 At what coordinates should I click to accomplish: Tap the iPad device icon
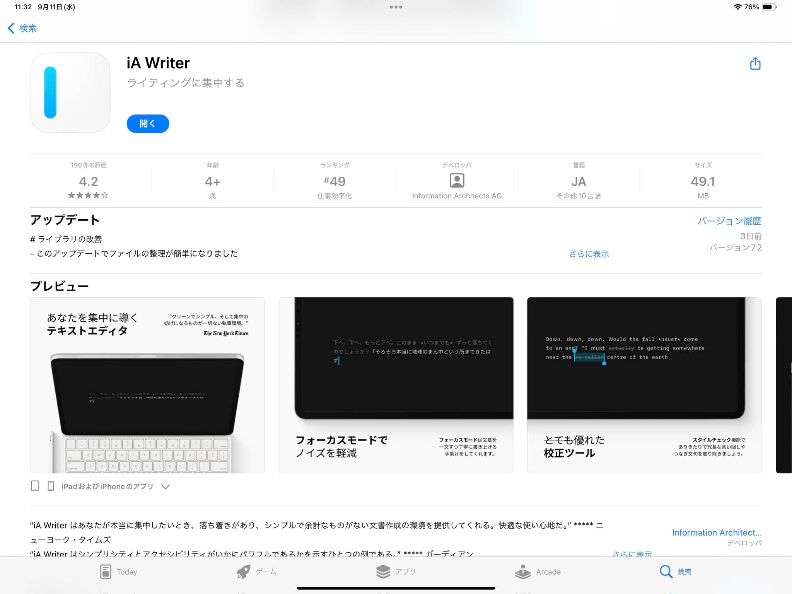[x=35, y=486]
